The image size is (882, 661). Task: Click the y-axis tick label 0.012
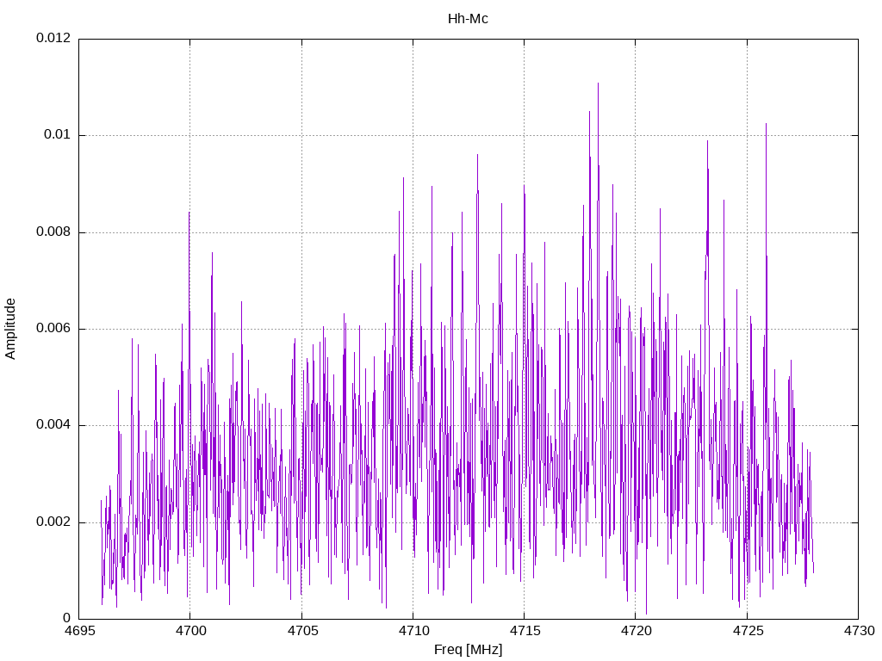(53, 38)
